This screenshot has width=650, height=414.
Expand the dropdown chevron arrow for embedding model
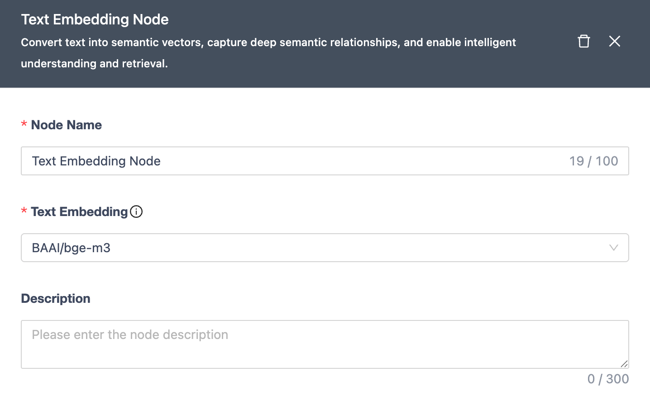point(613,248)
